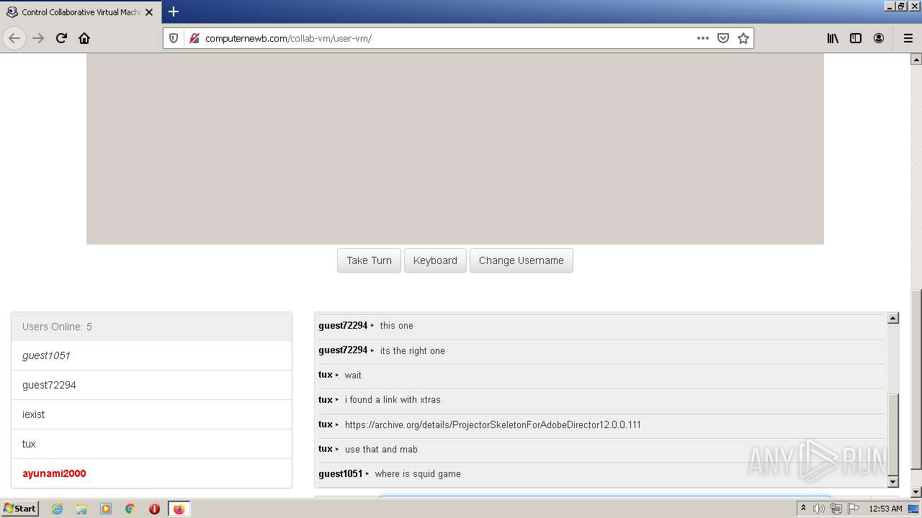Click the 'use that and mab' message
922x518 pixels.
point(381,450)
